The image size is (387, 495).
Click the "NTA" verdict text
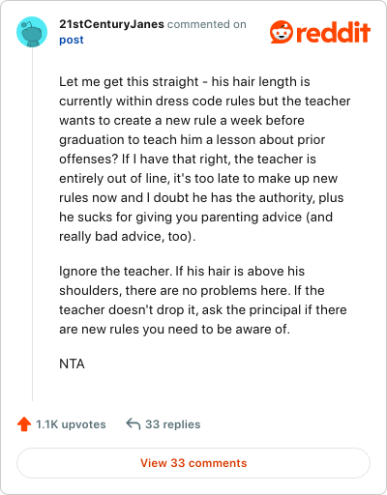(x=72, y=364)
